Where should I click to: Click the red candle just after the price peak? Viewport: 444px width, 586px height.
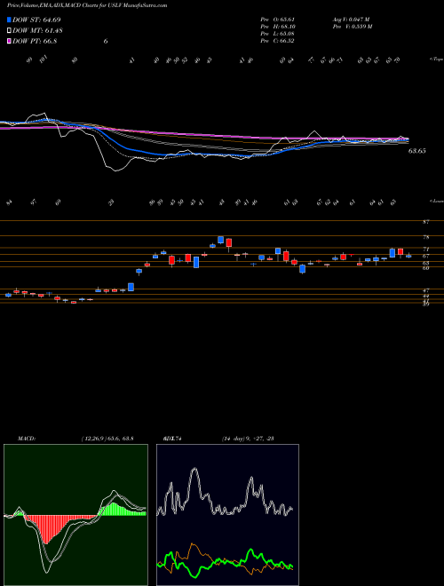click(229, 243)
